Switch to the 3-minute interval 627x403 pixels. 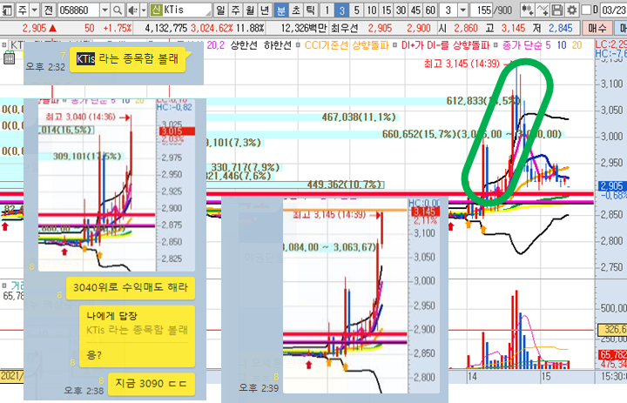click(x=341, y=10)
